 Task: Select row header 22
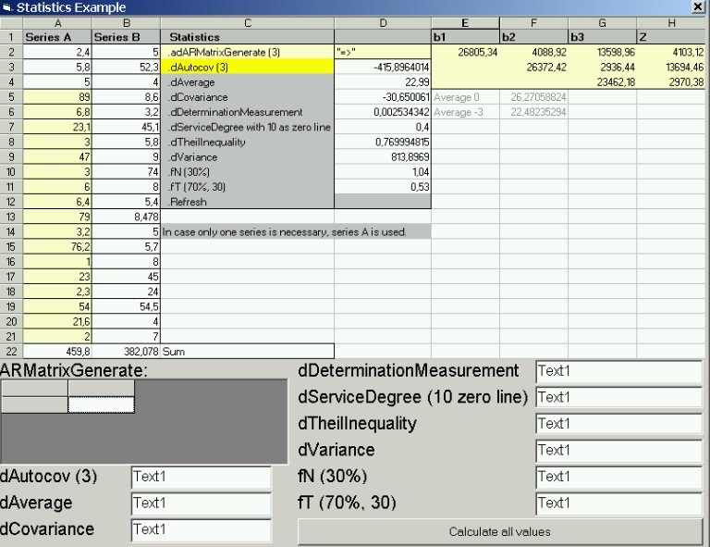coord(11,351)
